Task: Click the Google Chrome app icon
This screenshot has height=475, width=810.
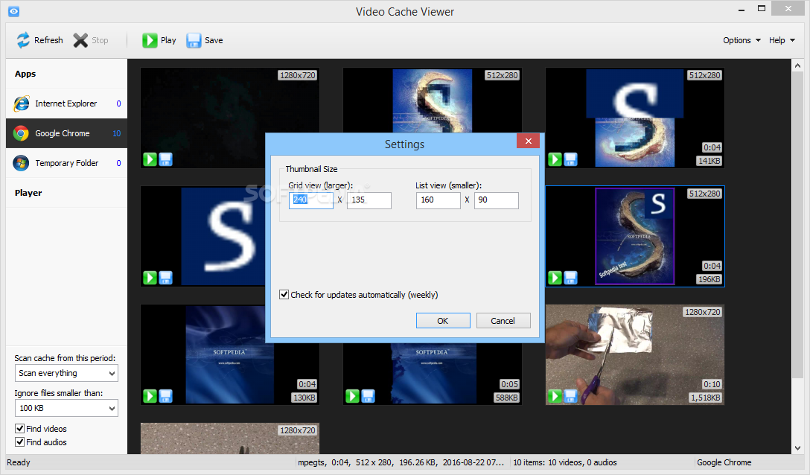Action: (21, 133)
